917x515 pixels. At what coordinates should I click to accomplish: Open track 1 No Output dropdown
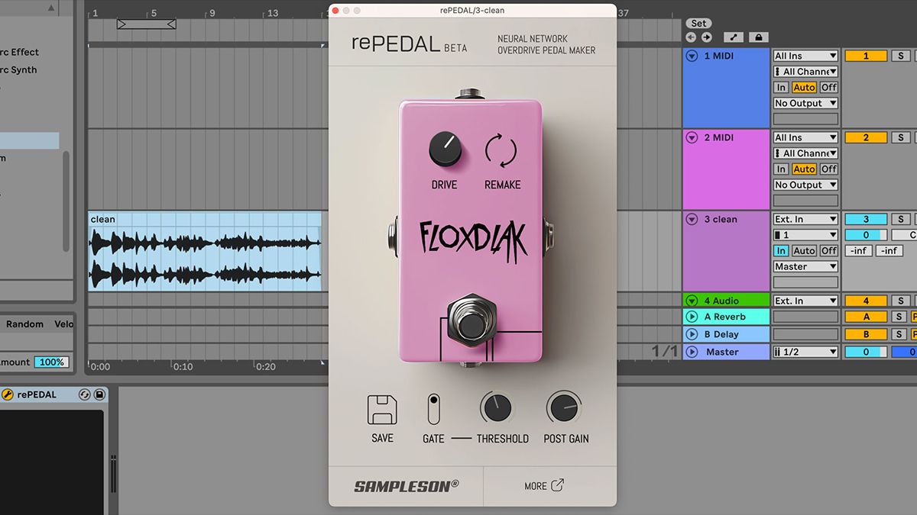(805, 103)
